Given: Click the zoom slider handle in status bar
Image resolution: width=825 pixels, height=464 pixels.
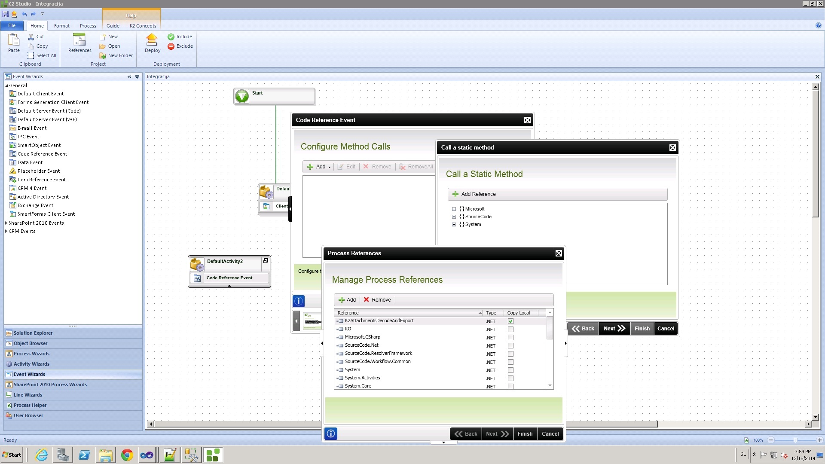Looking at the screenshot, I should pyautogui.click(x=795, y=440).
